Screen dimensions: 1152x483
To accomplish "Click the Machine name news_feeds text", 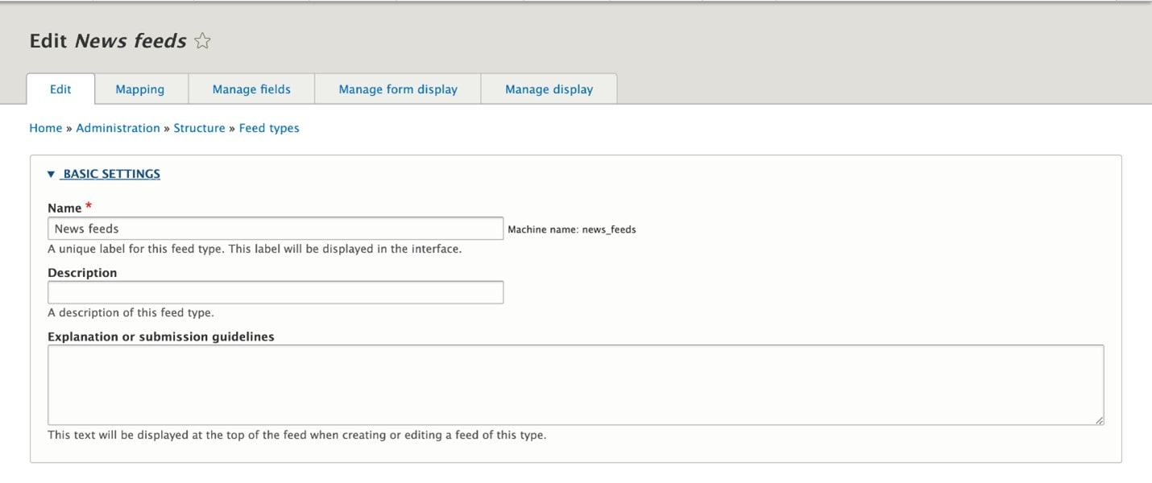I will pyautogui.click(x=571, y=229).
